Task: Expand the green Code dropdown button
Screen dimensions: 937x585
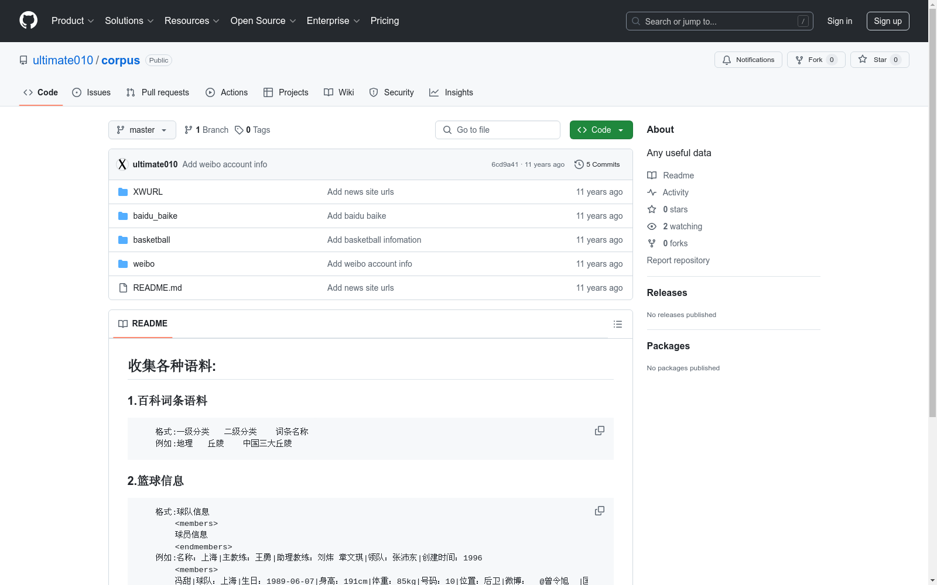Action: tap(601, 130)
